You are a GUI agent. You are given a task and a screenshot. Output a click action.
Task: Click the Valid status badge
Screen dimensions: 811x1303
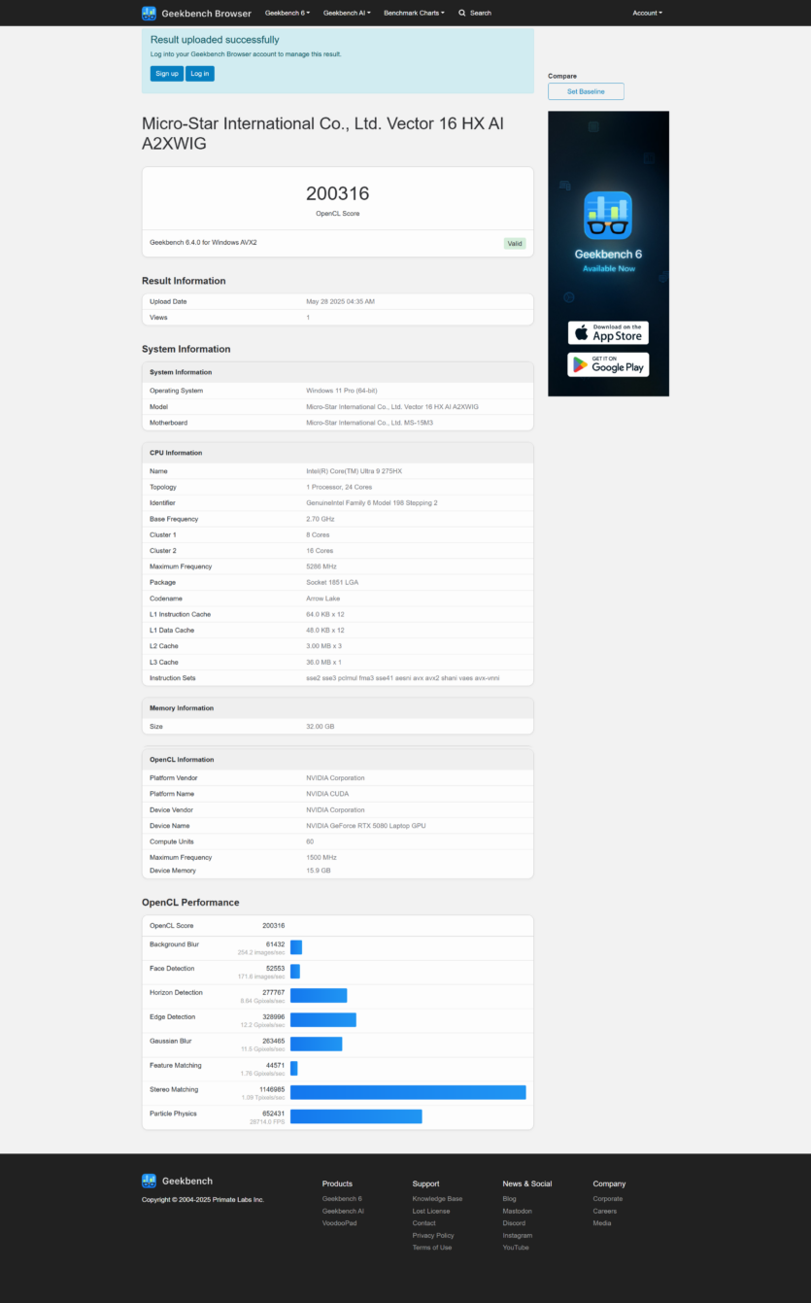tap(515, 244)
